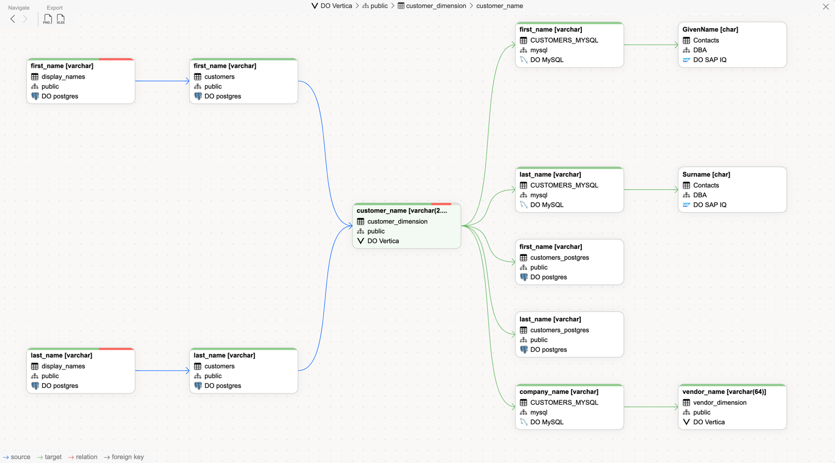This screenshot has height=463, width=835.
Task: Select customers_postgres table in last_name node
Action: [560, 330]
